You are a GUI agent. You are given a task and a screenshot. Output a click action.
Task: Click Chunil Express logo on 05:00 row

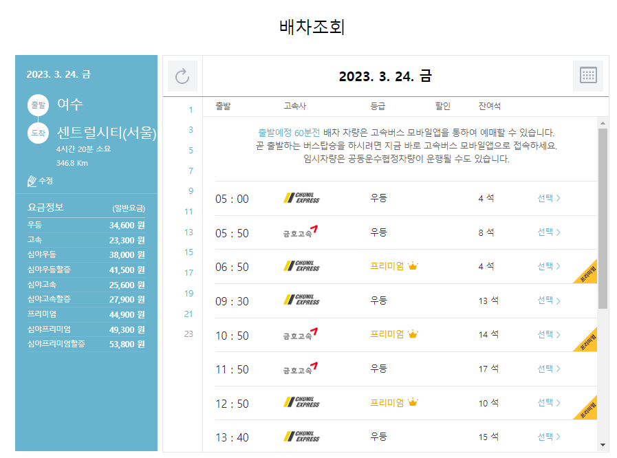pos(301,198)
